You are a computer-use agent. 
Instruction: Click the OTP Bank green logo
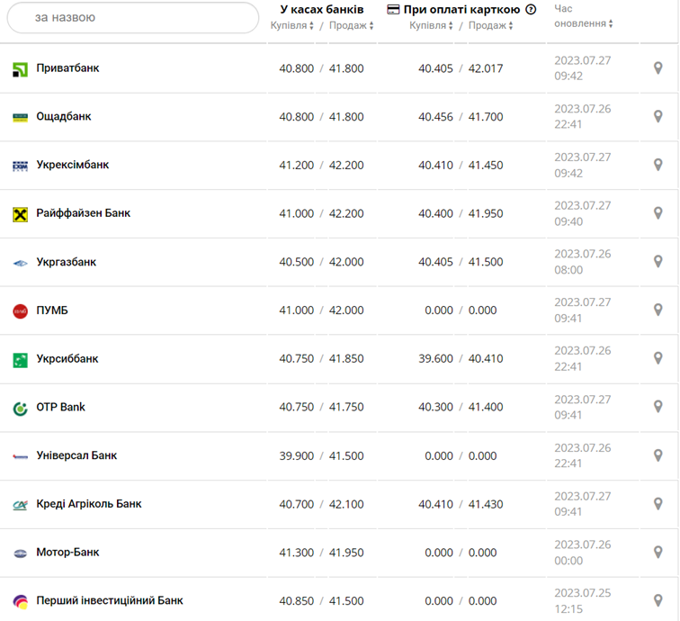click(20, 408)
